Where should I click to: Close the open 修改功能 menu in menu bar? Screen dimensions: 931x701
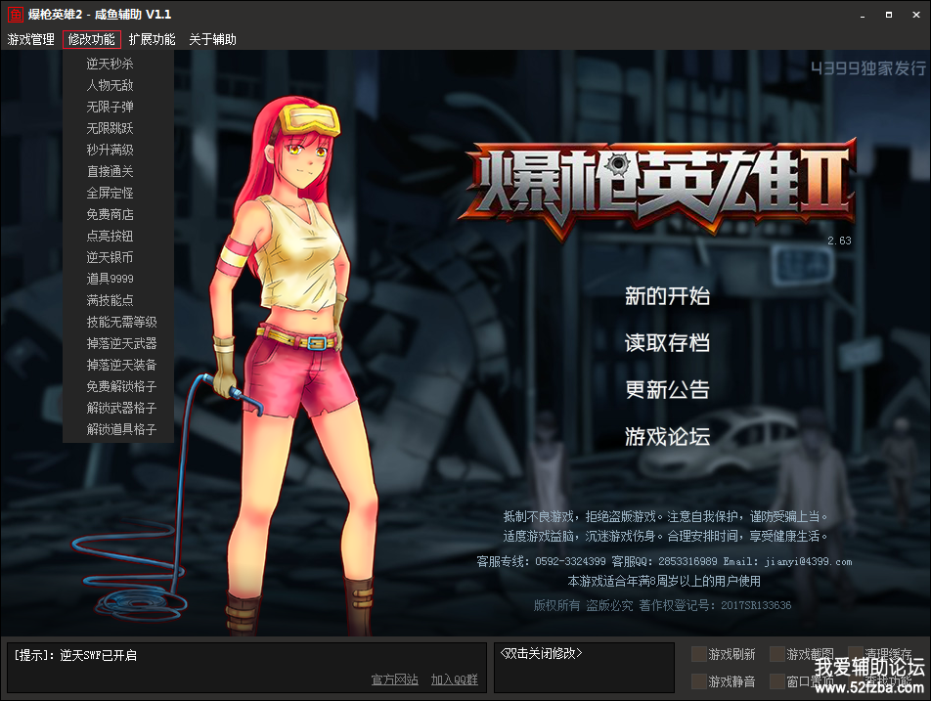(x=92, y=39)
